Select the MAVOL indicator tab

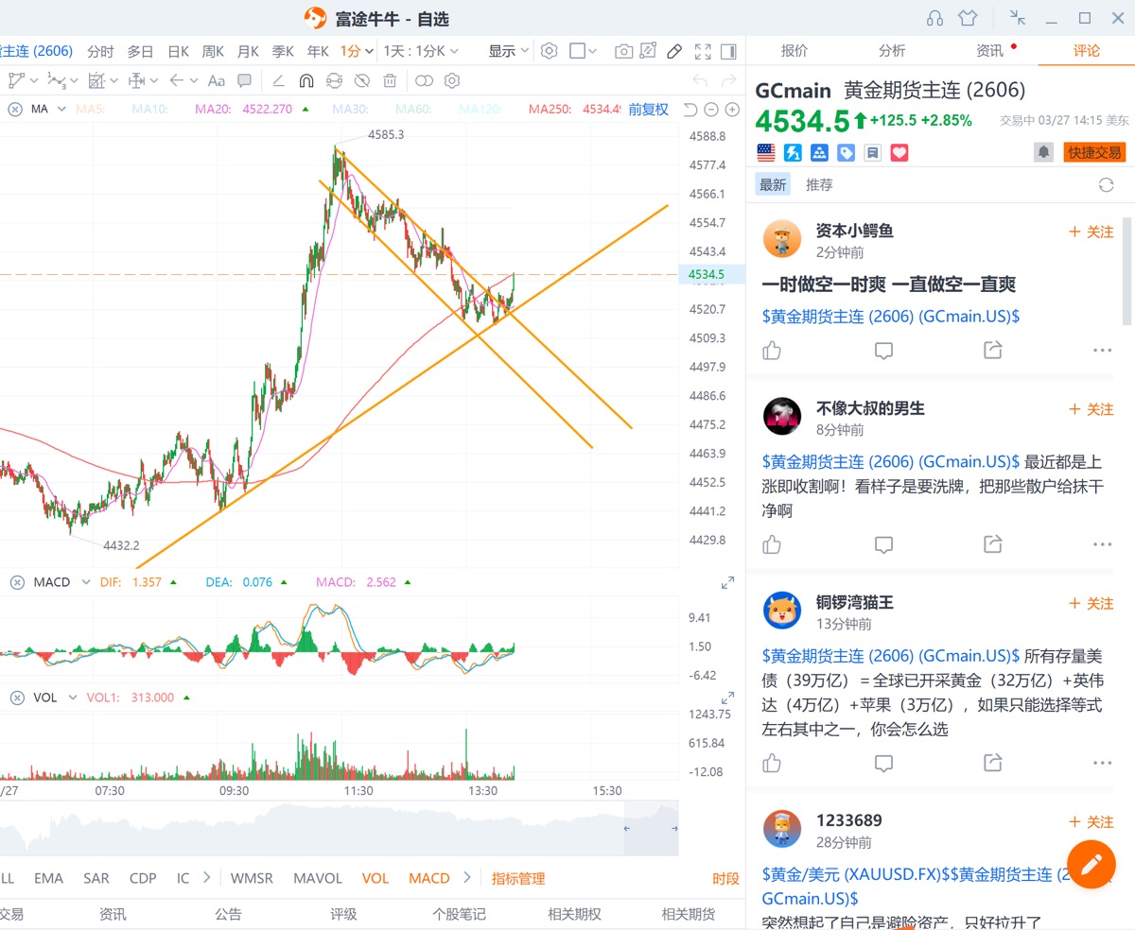point(318,878)
